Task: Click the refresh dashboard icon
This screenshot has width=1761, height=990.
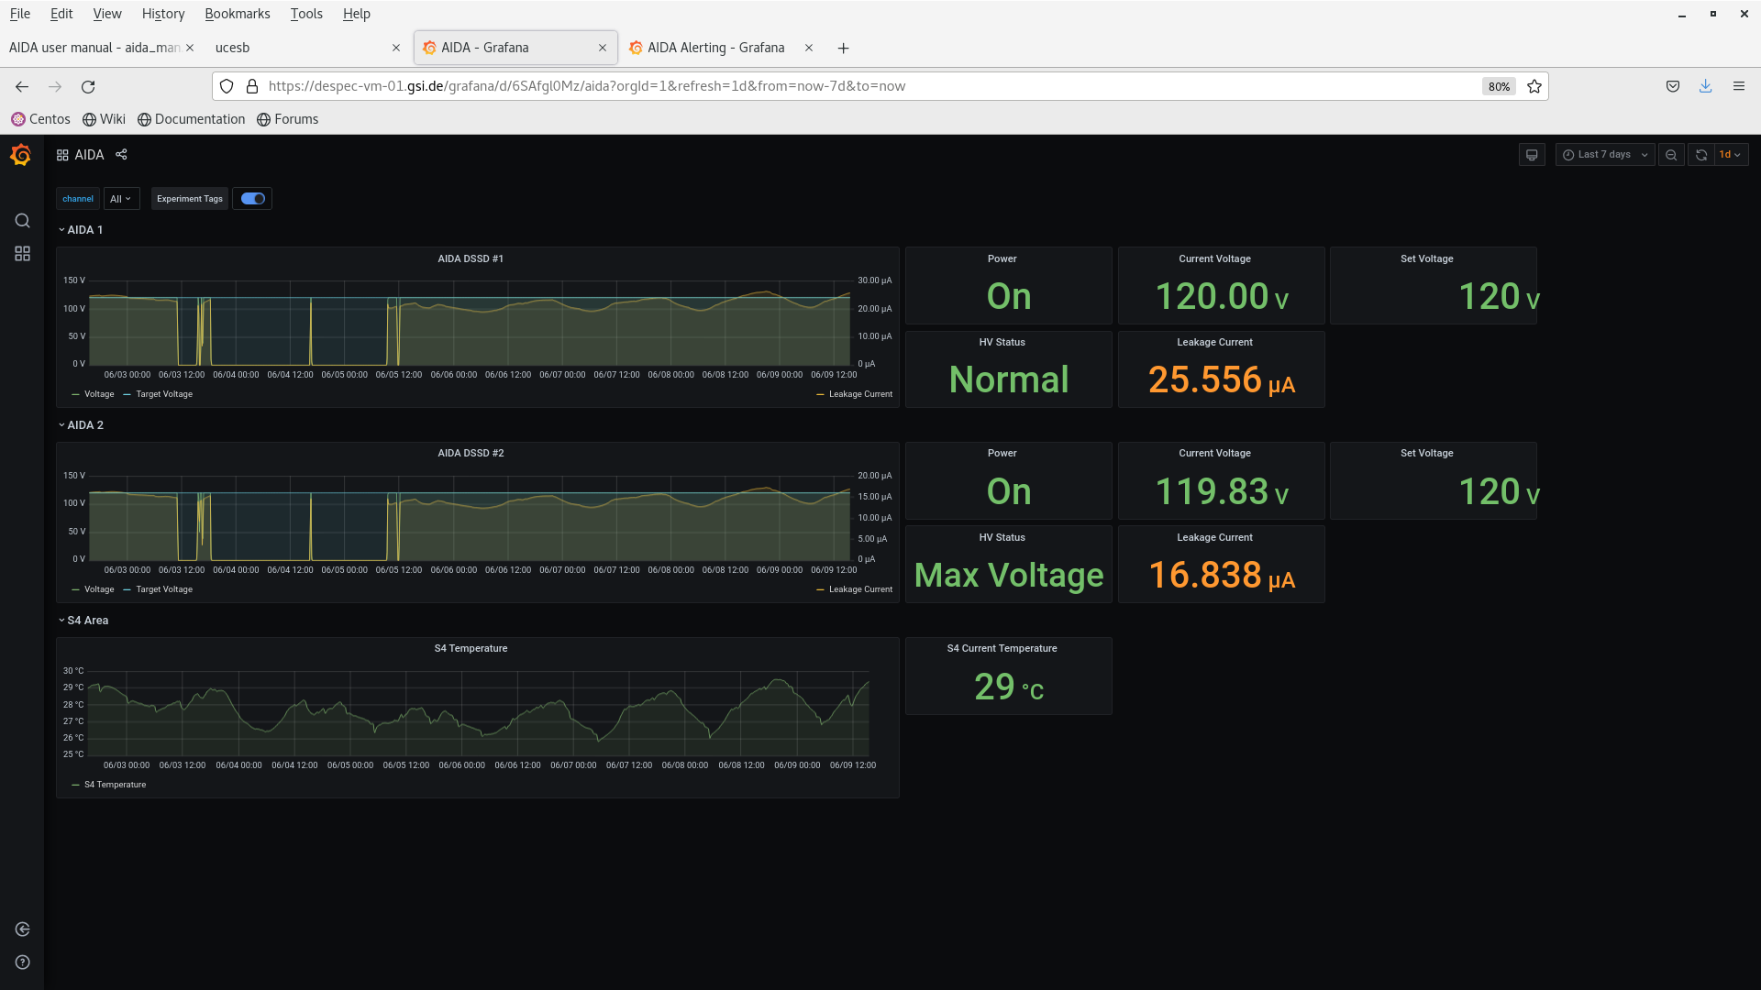Action: (x=1701, y=155)
